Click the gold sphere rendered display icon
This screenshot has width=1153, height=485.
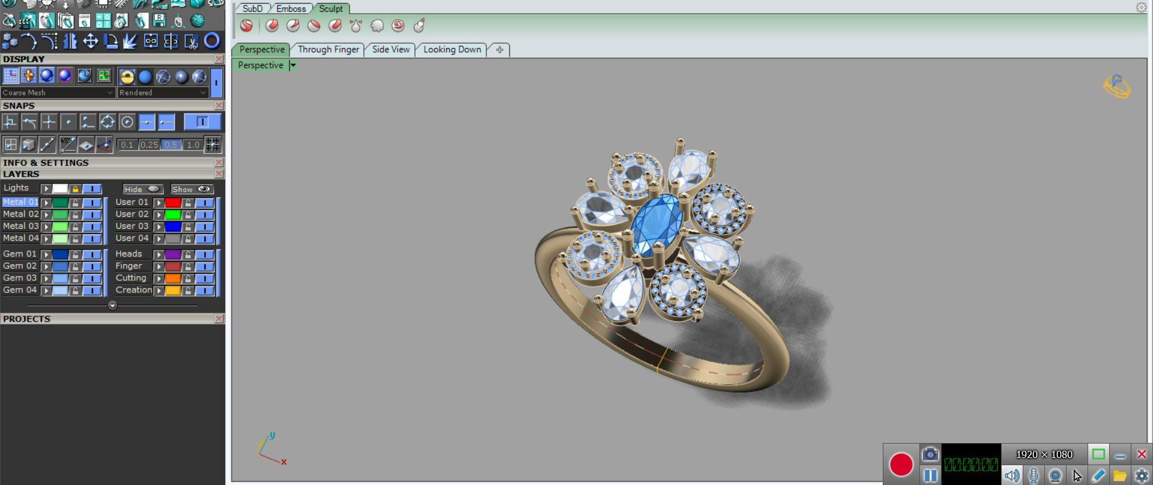[x=127, y=76]
